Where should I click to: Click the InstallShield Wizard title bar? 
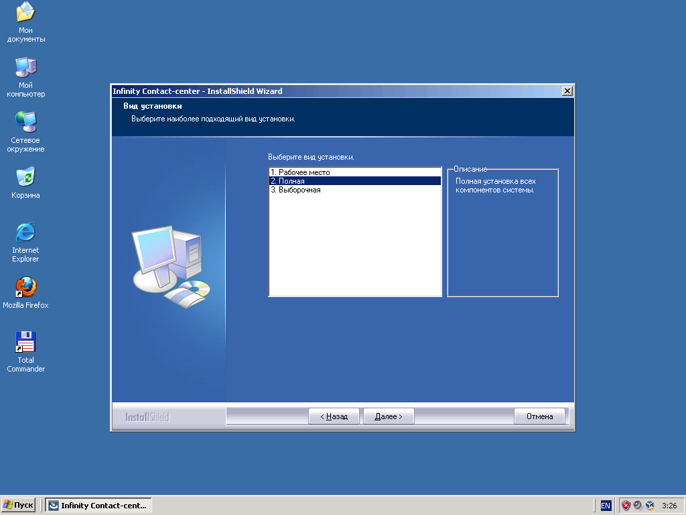[335, 91]
